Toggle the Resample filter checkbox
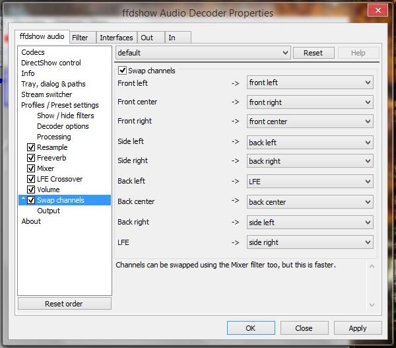Image resolution: width=396 pixels, height=348 pixels. click(x=31, y=147)
